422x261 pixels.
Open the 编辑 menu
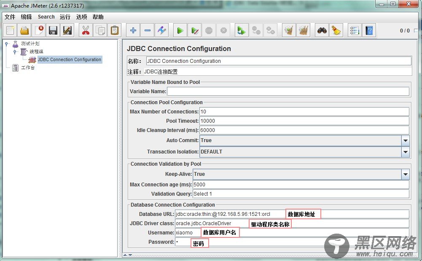coord(27,17)
